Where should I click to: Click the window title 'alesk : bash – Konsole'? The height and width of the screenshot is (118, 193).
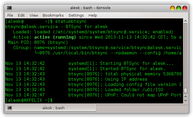tap(96, 8)
